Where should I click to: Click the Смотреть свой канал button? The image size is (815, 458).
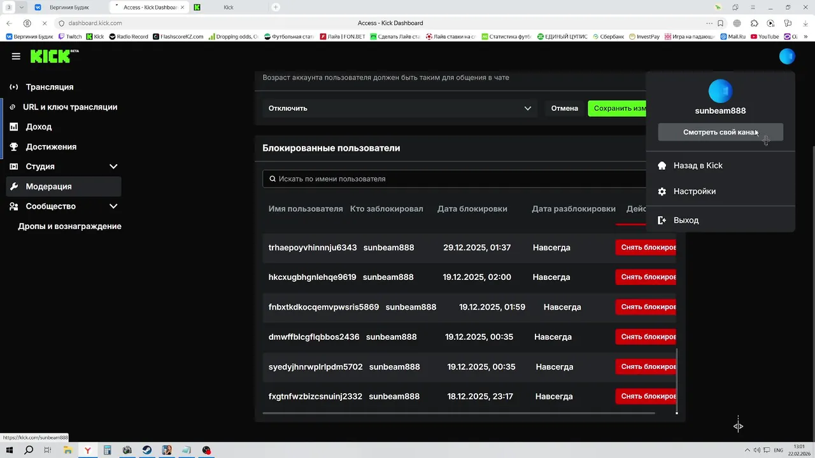tap(720, 132)
